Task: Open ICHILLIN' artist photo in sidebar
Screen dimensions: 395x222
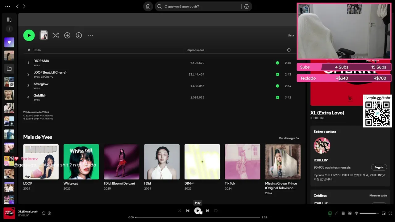Action: click(x=322, y=146)
